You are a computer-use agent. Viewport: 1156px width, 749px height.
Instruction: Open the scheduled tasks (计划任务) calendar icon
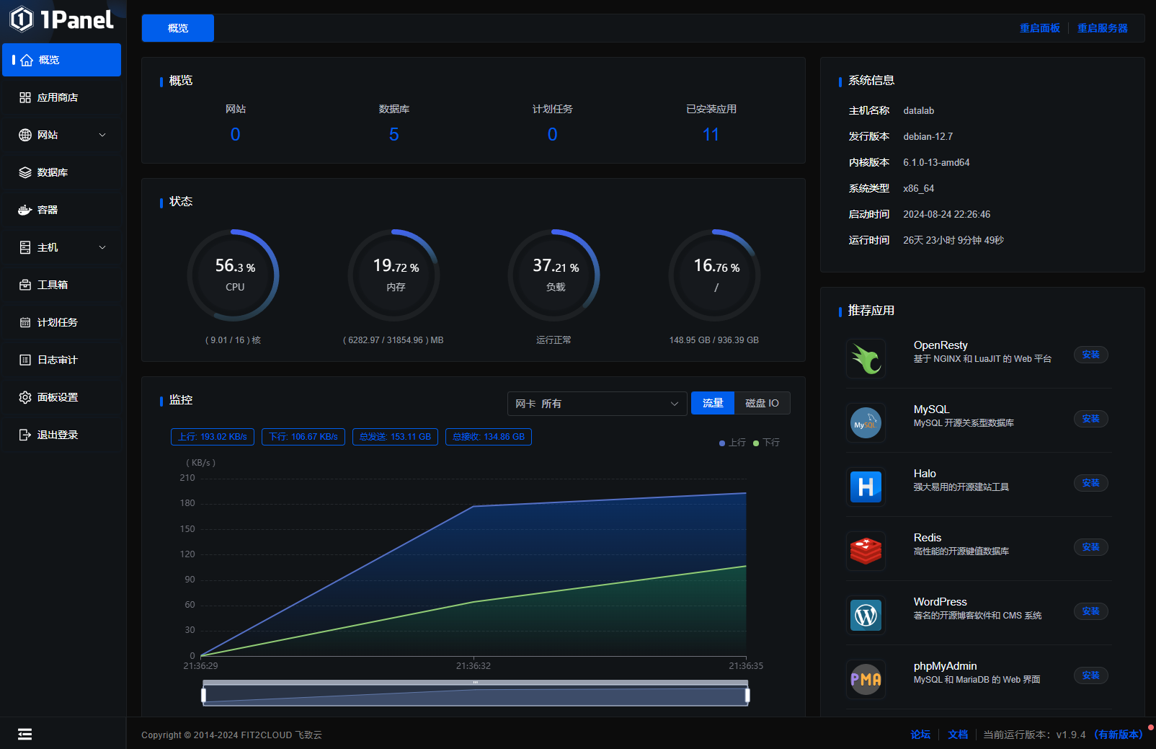[25, 322]
